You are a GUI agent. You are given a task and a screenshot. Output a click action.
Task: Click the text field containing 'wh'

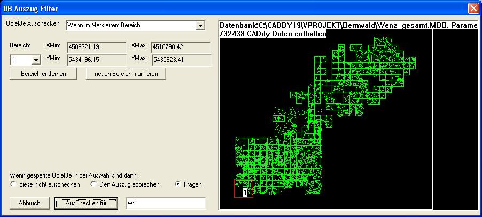[x=166, y=203]
